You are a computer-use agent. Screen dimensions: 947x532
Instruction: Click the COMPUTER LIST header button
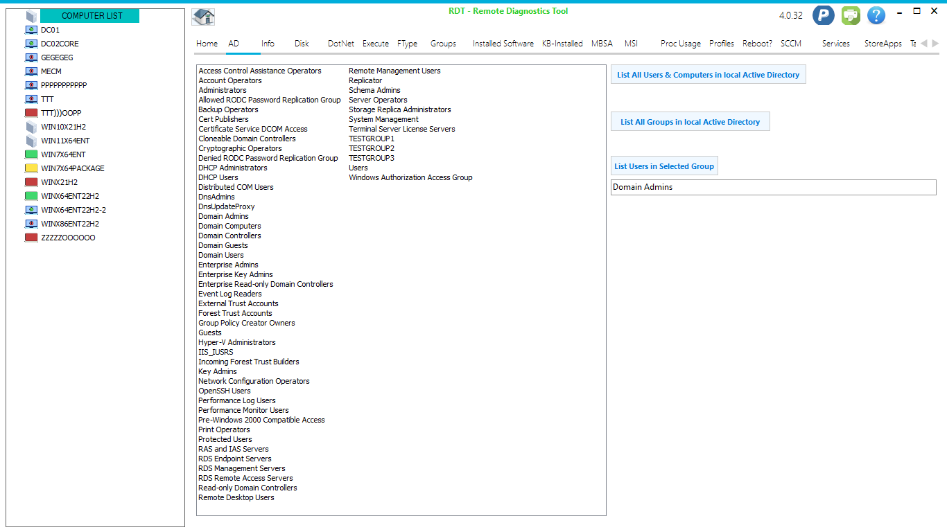pyautogui.click(x=90, y=16)
